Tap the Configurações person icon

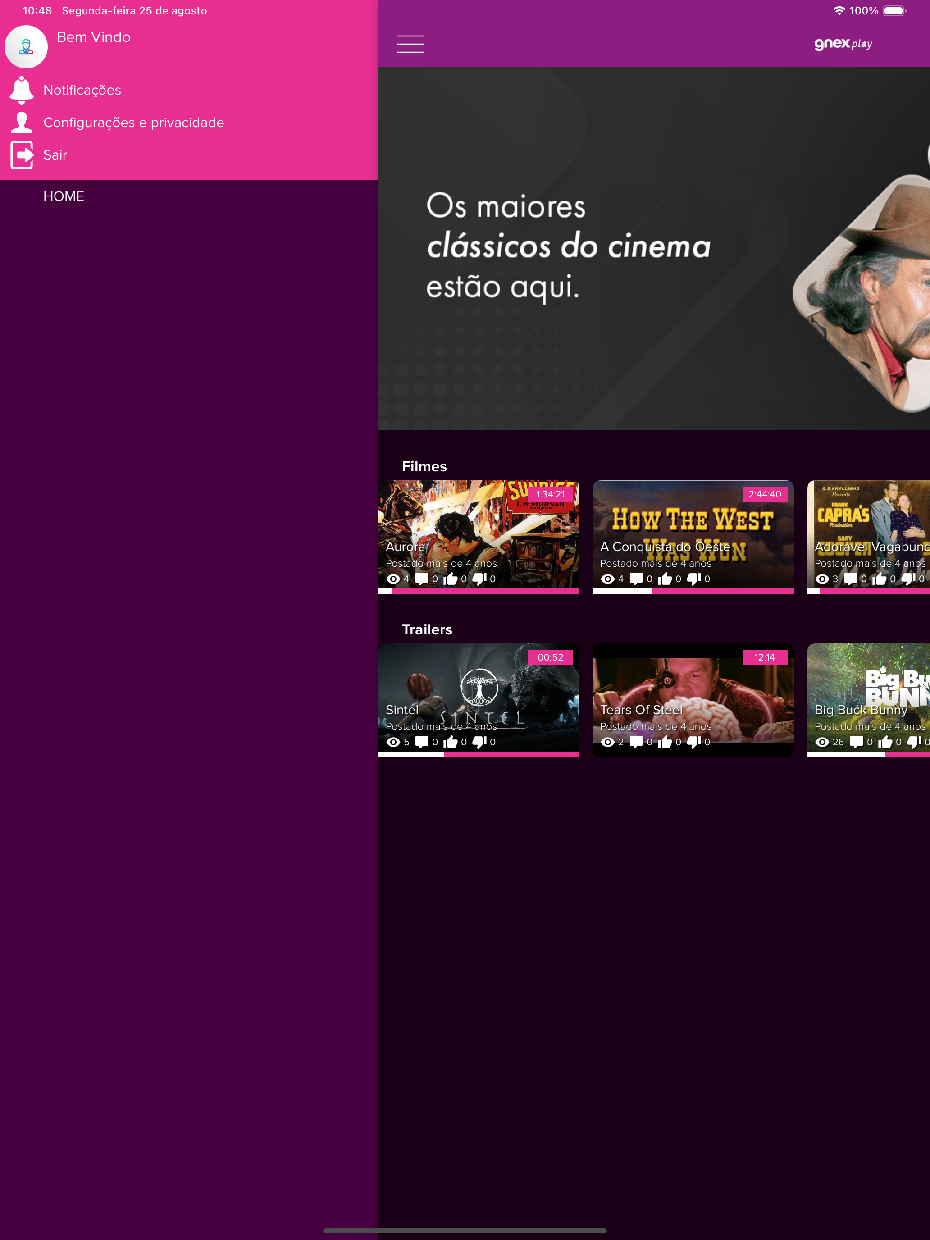22,122
